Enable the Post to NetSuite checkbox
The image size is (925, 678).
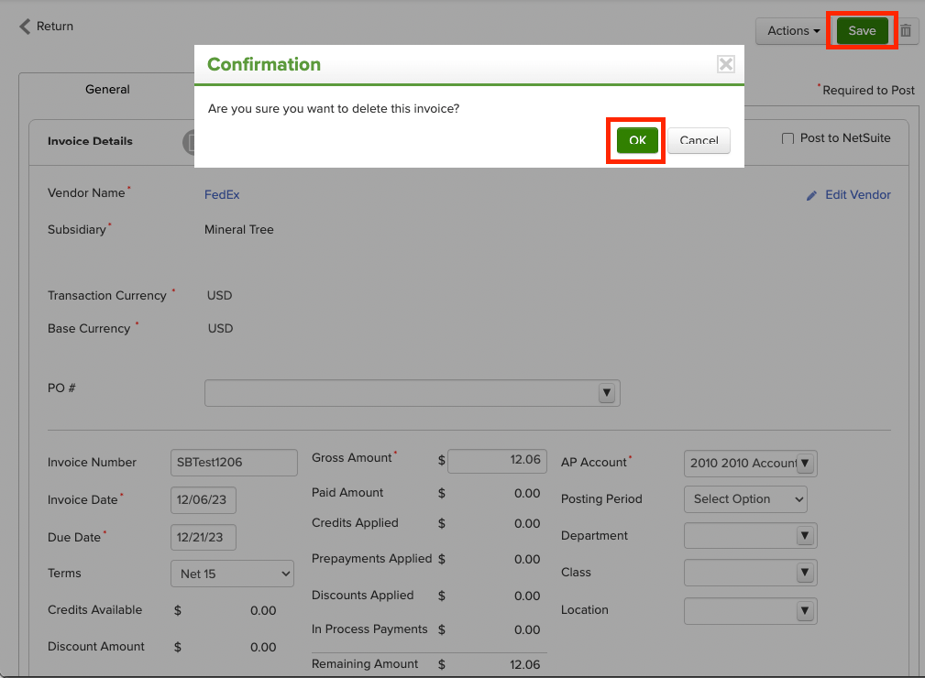coord(787,137)
